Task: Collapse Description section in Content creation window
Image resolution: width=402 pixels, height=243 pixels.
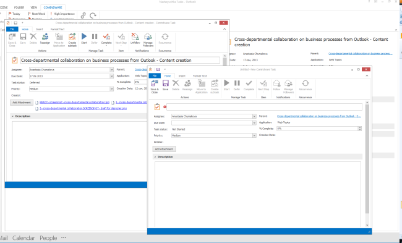Action: tap(12, 116)
